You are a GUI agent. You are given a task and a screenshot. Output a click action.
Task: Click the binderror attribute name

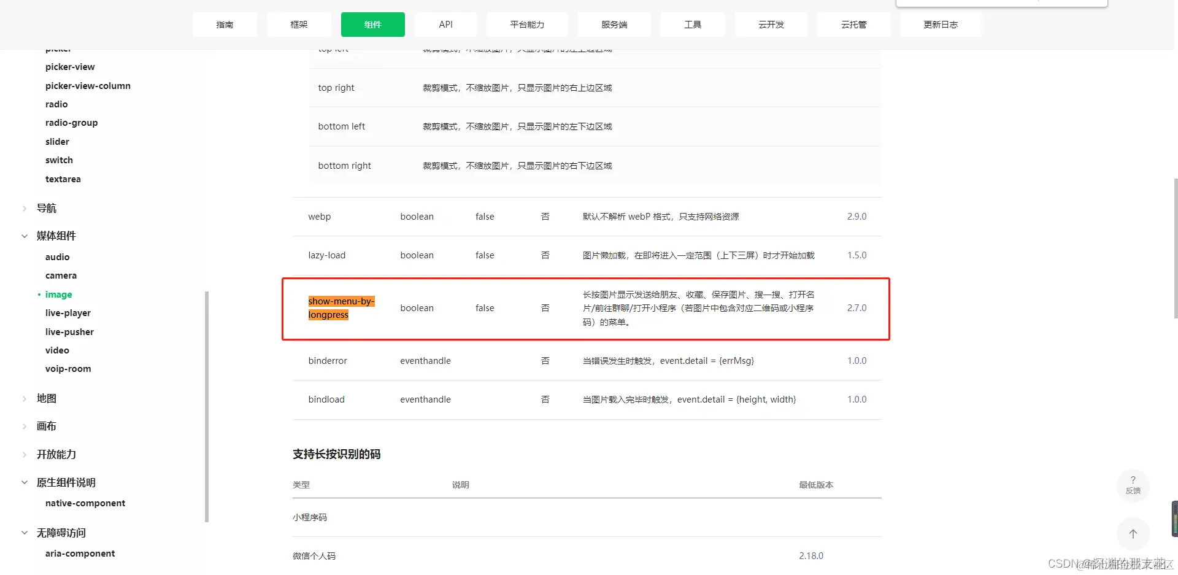click(328, 361)
